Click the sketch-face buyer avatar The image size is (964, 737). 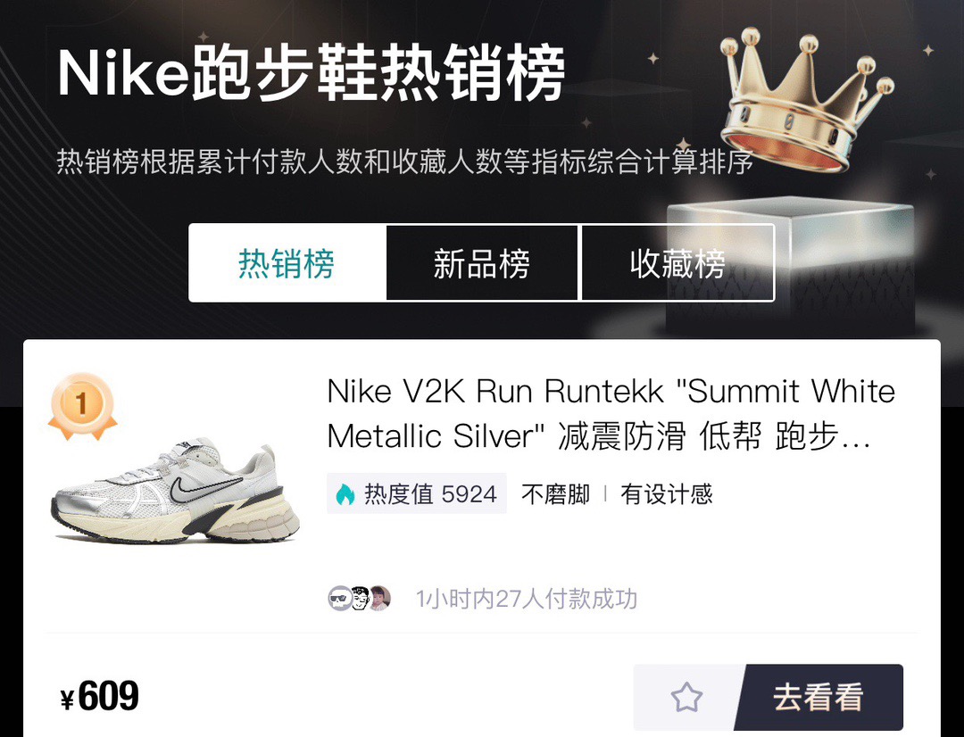click(x=360, y=598)
